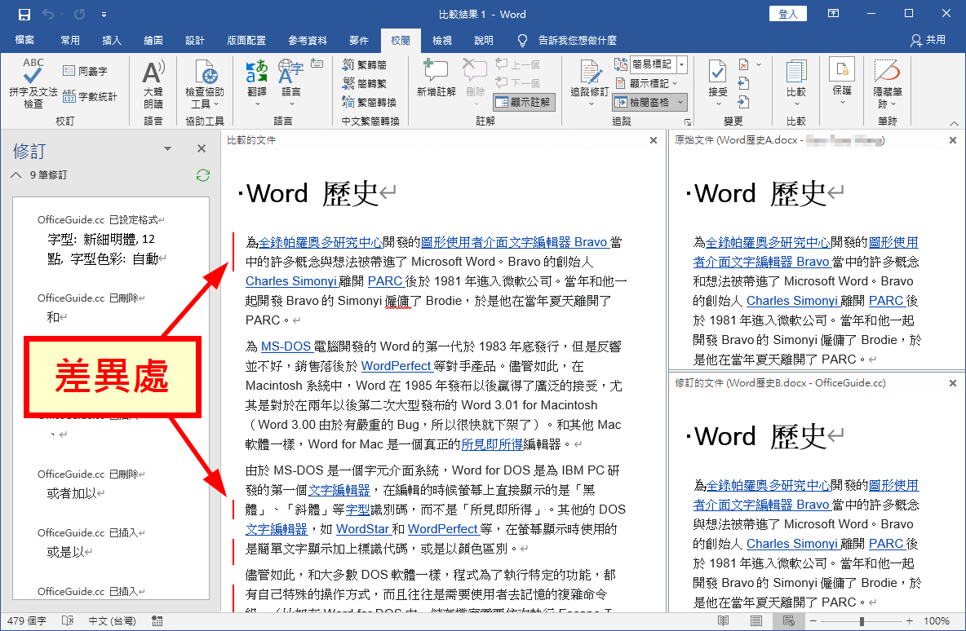Click 中文 (台灣) language status
The width and height of the screenshot is (966, 631).
coord(112,621)
